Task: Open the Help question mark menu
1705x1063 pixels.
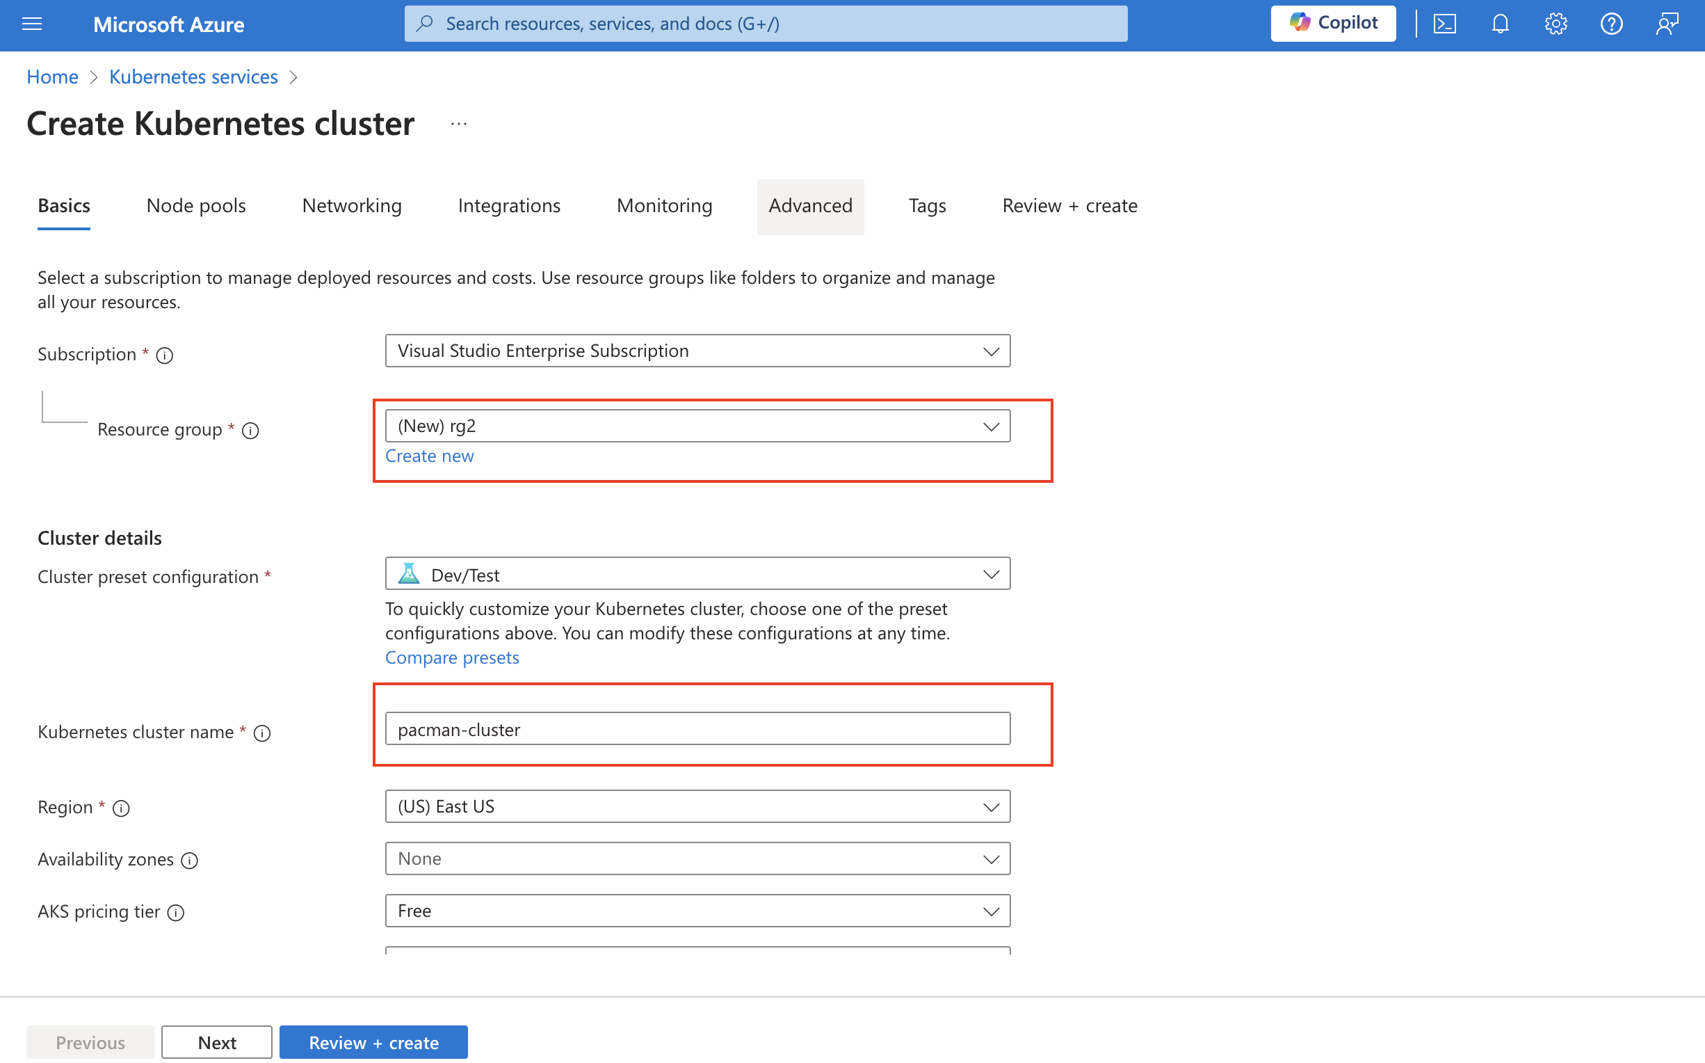Action: tap(1611, 24)
